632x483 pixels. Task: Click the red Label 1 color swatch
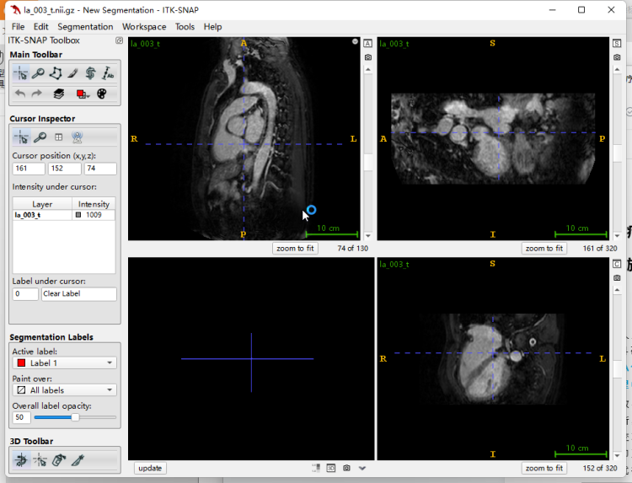[x=21, y=362]
